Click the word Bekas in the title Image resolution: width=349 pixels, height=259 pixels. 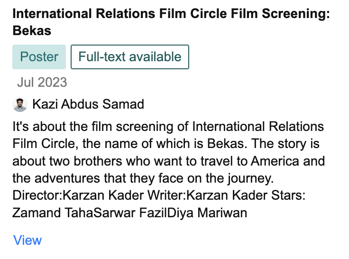(x=32, y=31)
